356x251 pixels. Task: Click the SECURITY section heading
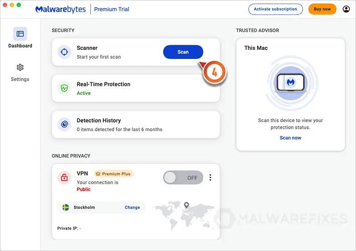pos(63,30)
